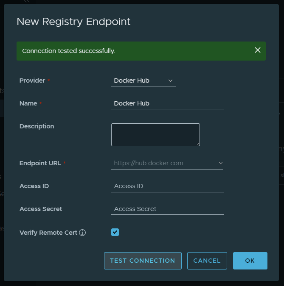
Task: Cancel the new registry endpoint dialog
Action: click(x=207, y=261)
